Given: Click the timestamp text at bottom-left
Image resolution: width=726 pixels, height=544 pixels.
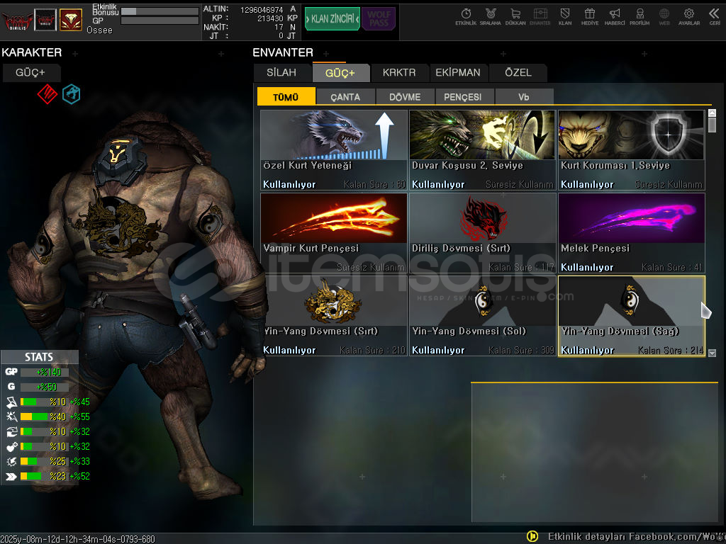Looking at the screenshot, I should (x=77, y=539).
